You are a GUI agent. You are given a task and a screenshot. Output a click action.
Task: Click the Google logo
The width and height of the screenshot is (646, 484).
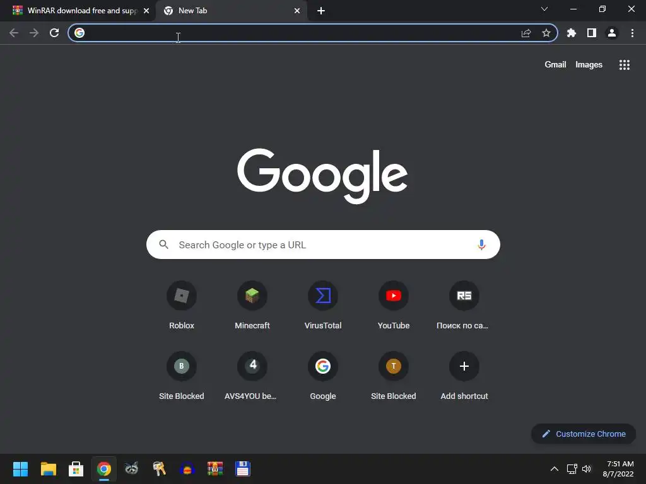click(x=322, y=176)
